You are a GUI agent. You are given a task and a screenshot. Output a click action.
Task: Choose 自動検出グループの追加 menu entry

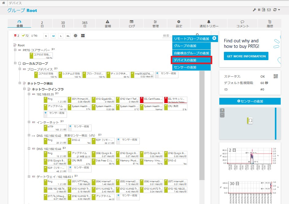tap(192, 53)
